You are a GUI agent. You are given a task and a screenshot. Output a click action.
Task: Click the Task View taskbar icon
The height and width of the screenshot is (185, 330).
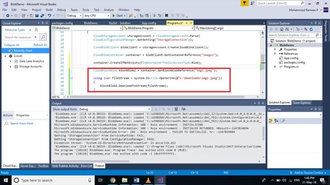point(101,180)
